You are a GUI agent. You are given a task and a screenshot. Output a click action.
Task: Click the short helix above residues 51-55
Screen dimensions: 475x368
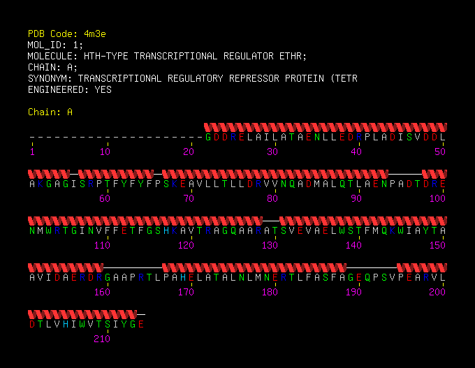(x=49, y=174)
